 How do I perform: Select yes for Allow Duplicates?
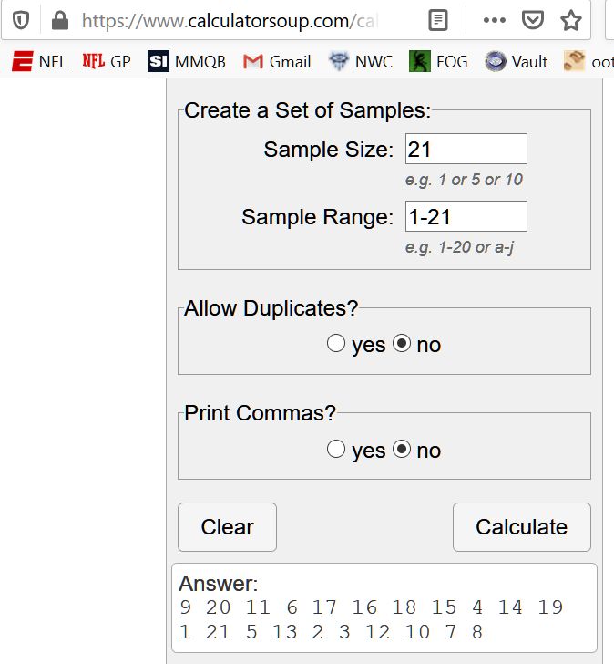336,344
